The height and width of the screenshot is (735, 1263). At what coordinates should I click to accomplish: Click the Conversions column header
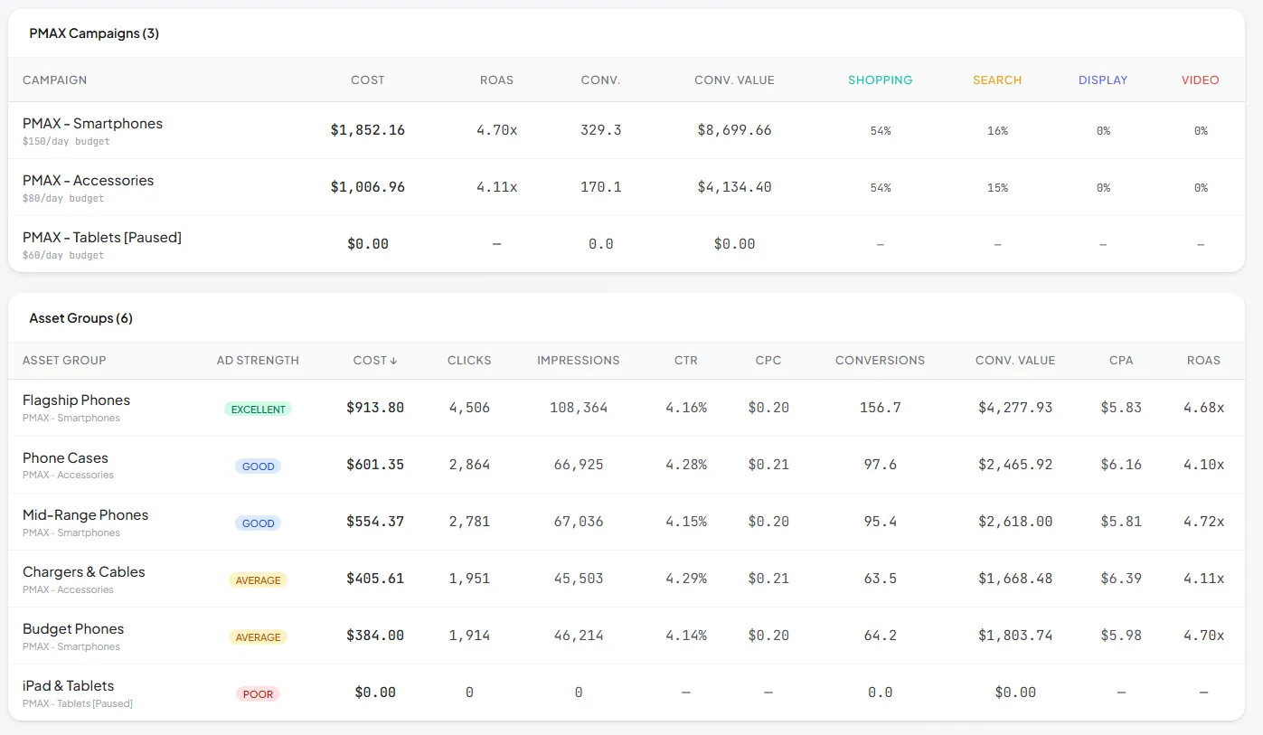point(880,360)
